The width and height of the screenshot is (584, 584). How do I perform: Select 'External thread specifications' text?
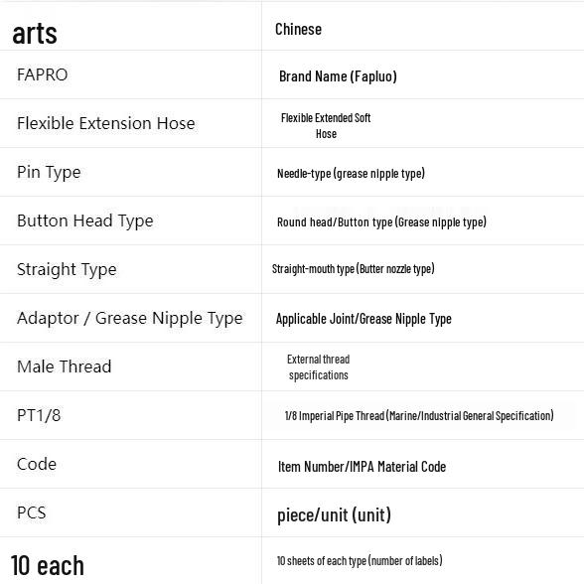319,367
